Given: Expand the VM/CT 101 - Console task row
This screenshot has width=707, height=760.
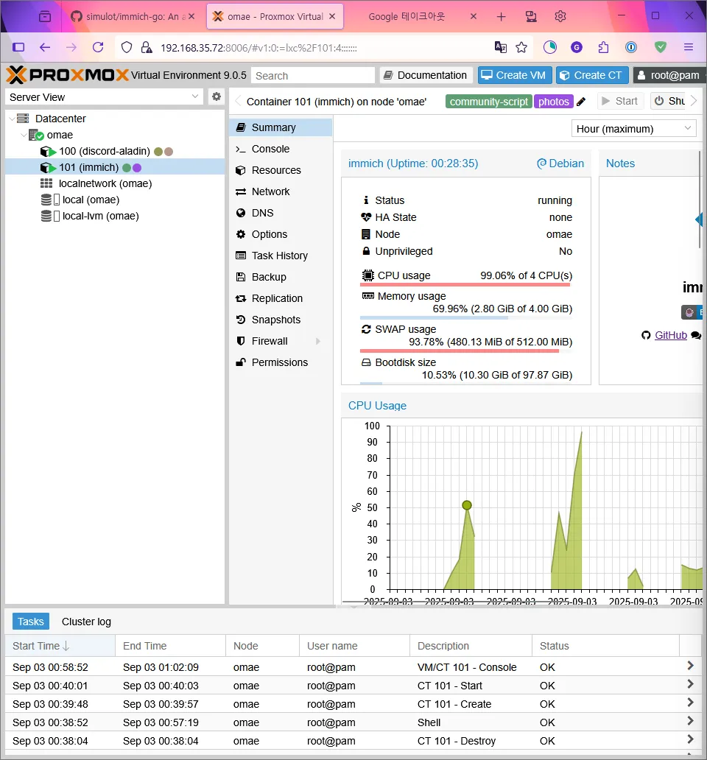Looking at the screenshot, I should click(x=691, y=666).
